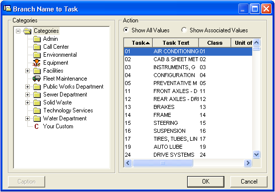Click the vertical scrollbar down arrow
Screen dimensions: 275x192
[x=257, y=155]
